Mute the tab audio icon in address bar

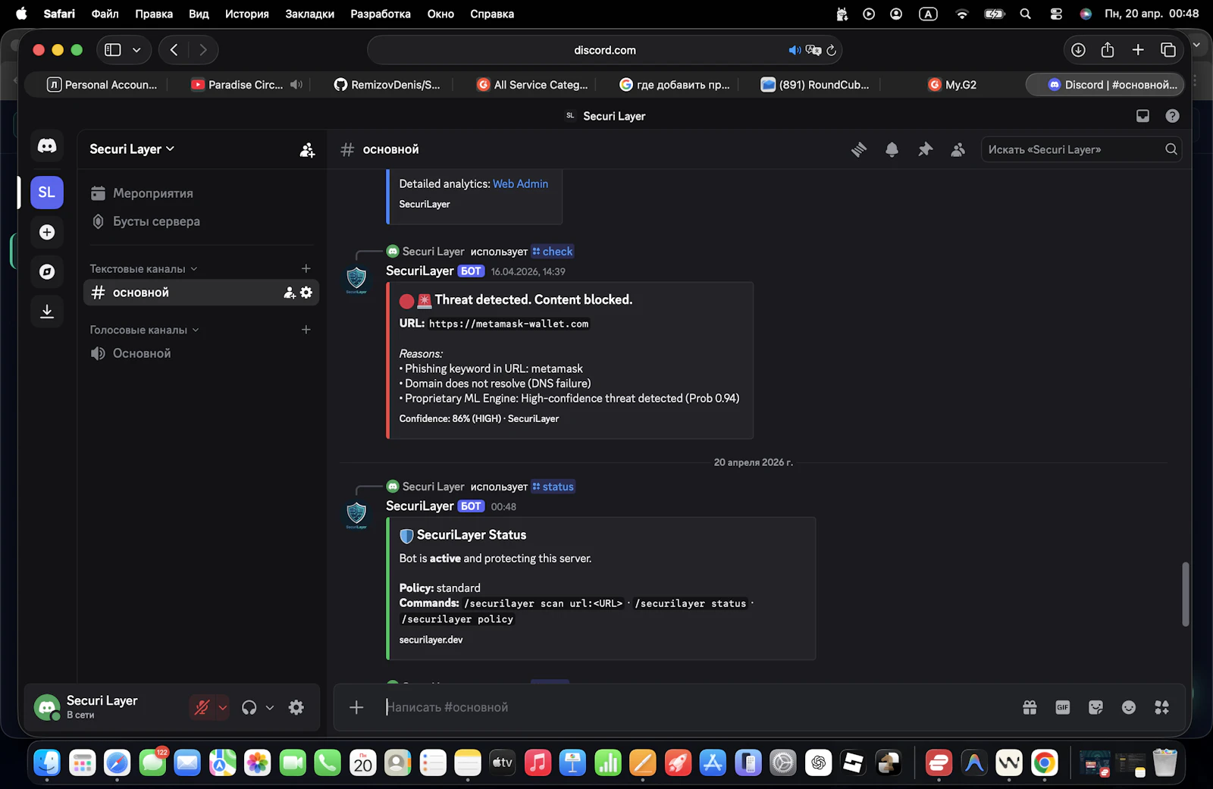(795, 50)
